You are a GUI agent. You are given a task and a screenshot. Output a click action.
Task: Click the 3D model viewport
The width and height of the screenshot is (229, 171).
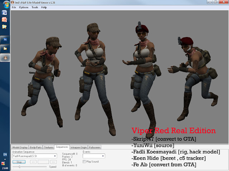120,77
